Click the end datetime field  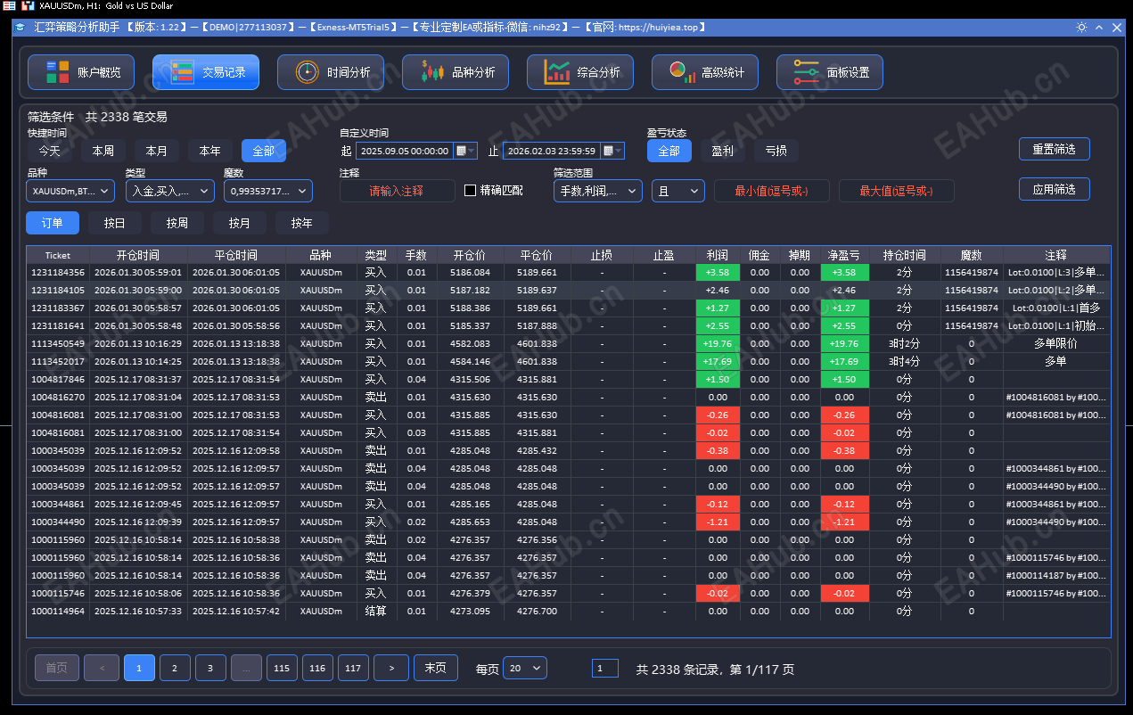click(553, 151)
